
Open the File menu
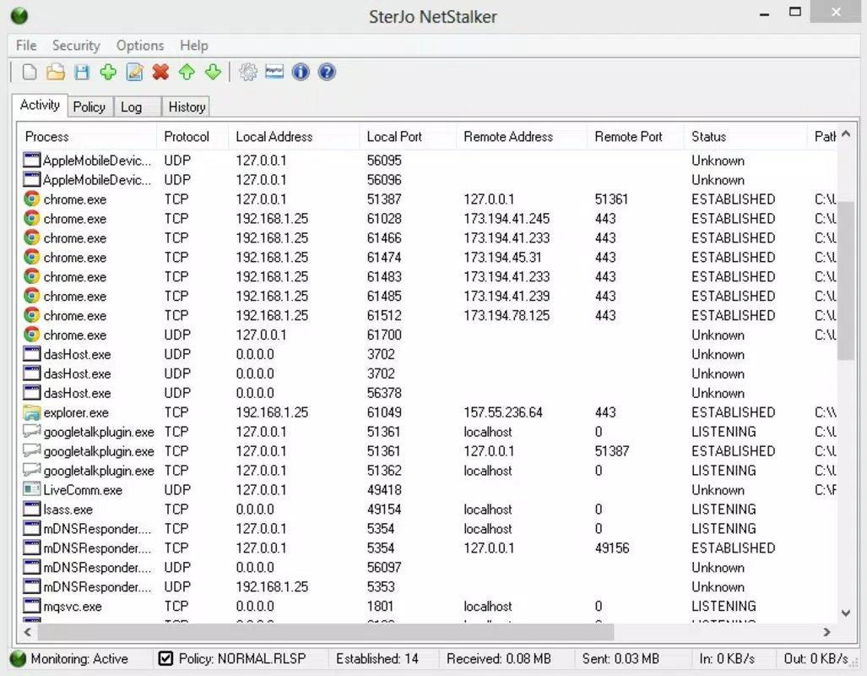26,46
